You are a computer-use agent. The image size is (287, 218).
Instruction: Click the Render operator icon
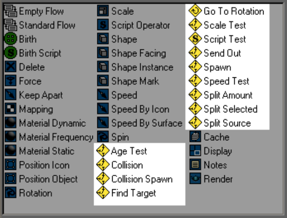pyautogui.click(x=195, y=179)
